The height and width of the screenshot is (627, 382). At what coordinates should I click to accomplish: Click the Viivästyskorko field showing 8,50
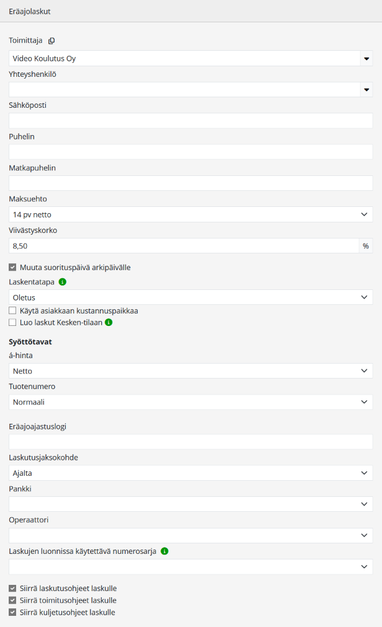pyautogui.click(x=184, y=246)
